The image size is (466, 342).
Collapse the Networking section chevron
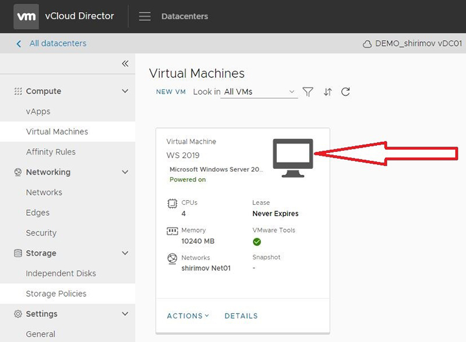pos(125,172)
